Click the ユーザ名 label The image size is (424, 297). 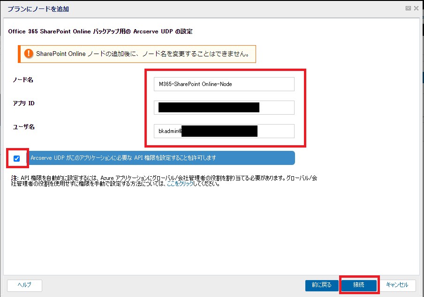point(23,127)
